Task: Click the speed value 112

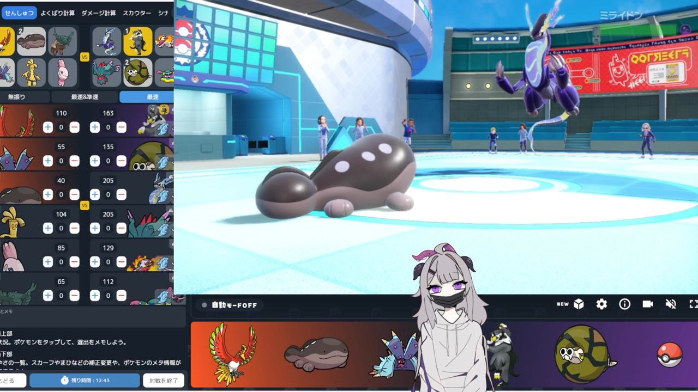Action: coord(108,281)
